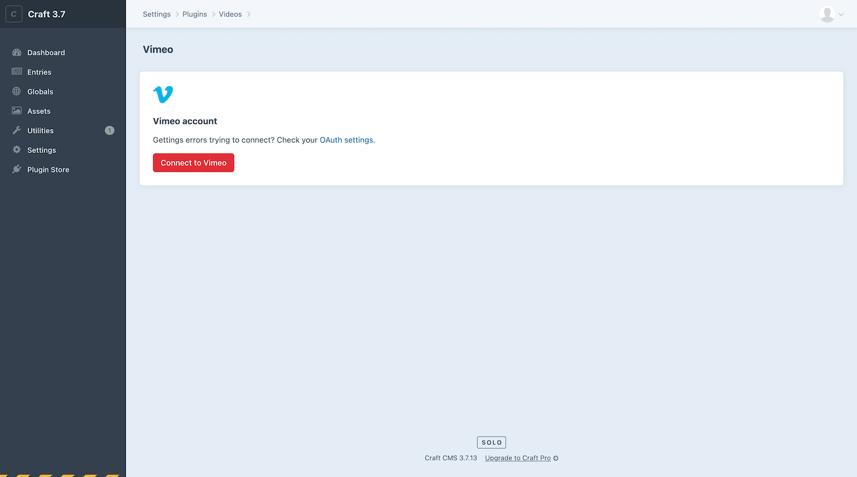This screenshot has height=477, width=857.
Task: Click the Vimeo logo
Action: pos(163,94)
